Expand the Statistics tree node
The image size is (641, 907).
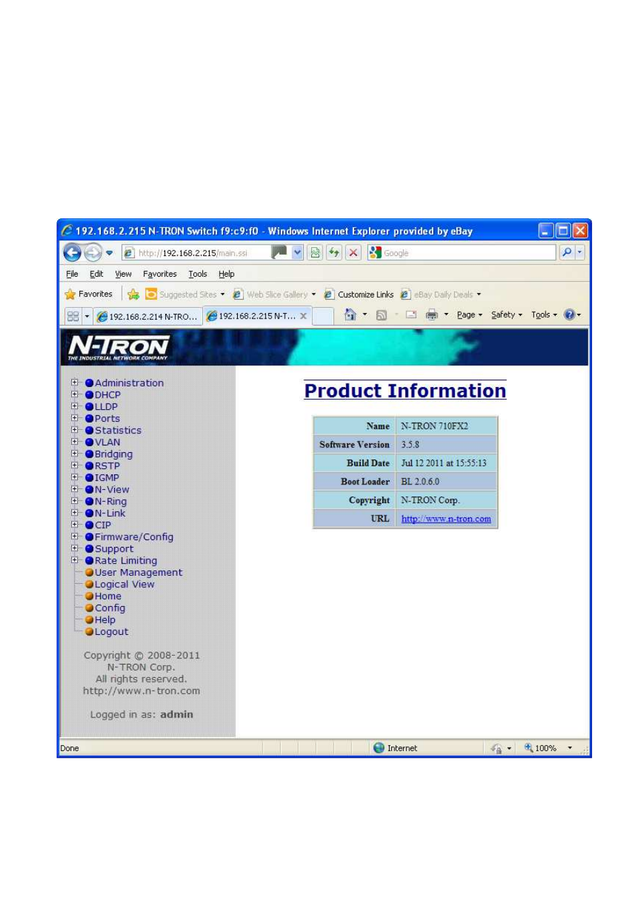click(x=75, y=430)
